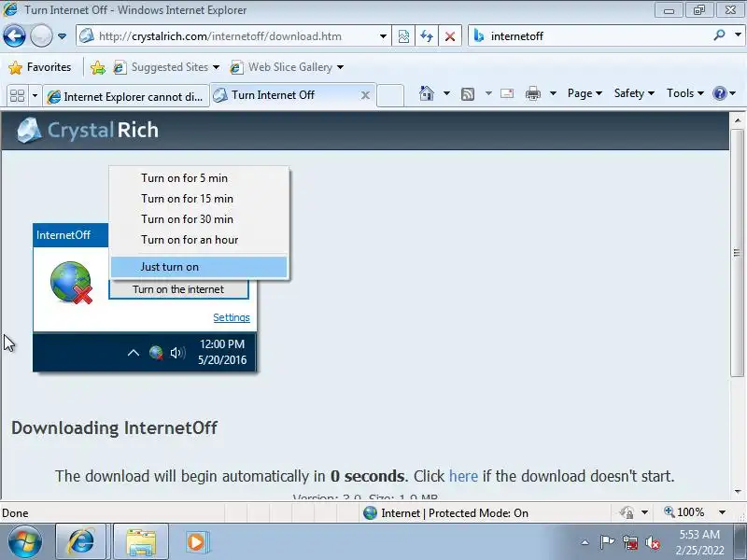The width and height of the screenshot is (747, 560).
Task: Click the Internet zone globe icon
Action: (370, 512)
